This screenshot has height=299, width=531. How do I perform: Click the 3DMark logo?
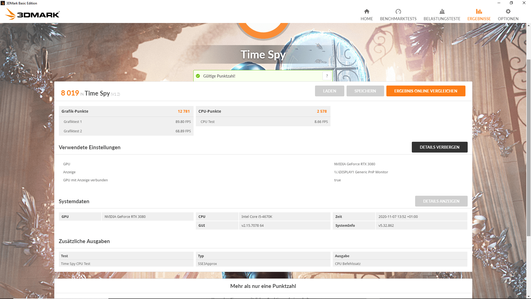point(33,14)
